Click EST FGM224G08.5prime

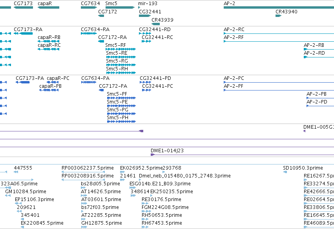pyautogui.click(x=146, y=211)
